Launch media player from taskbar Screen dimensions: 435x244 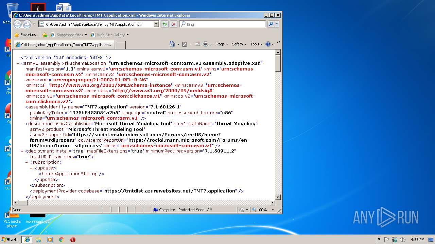click(x=50, y=239)
